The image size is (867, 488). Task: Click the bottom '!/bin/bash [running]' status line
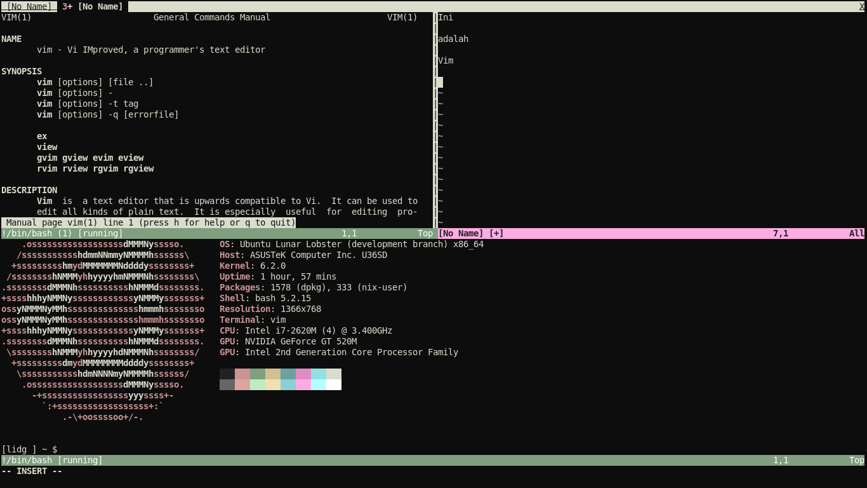[433, 460]
